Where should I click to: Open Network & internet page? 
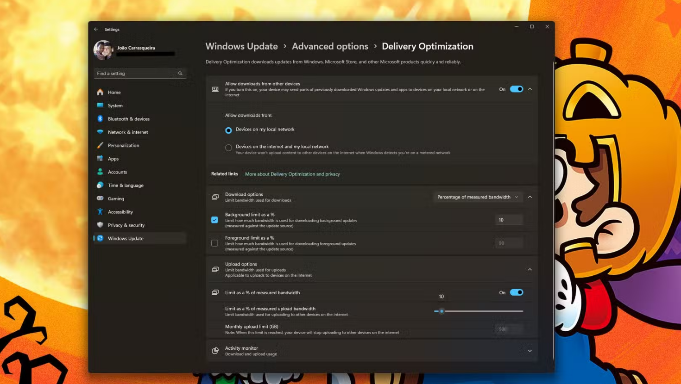click(x=140, y=132)
